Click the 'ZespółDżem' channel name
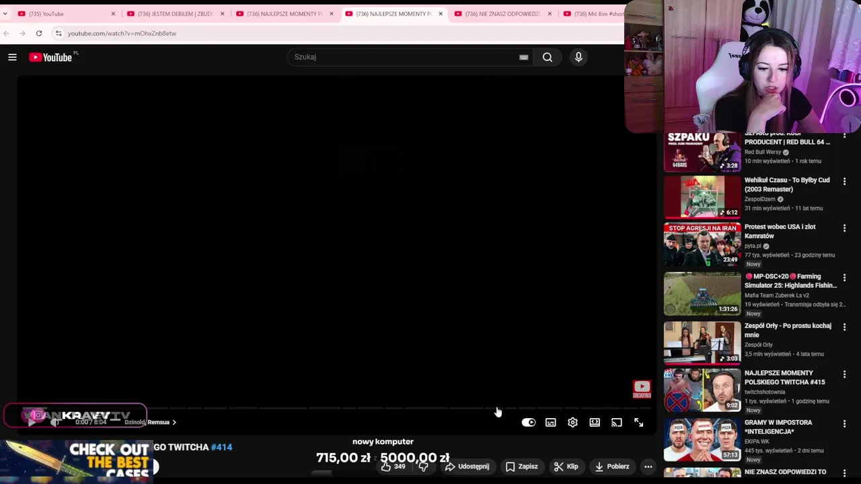Image resolution: width=861 pixels, height=484 pixels. pos(760,199)
